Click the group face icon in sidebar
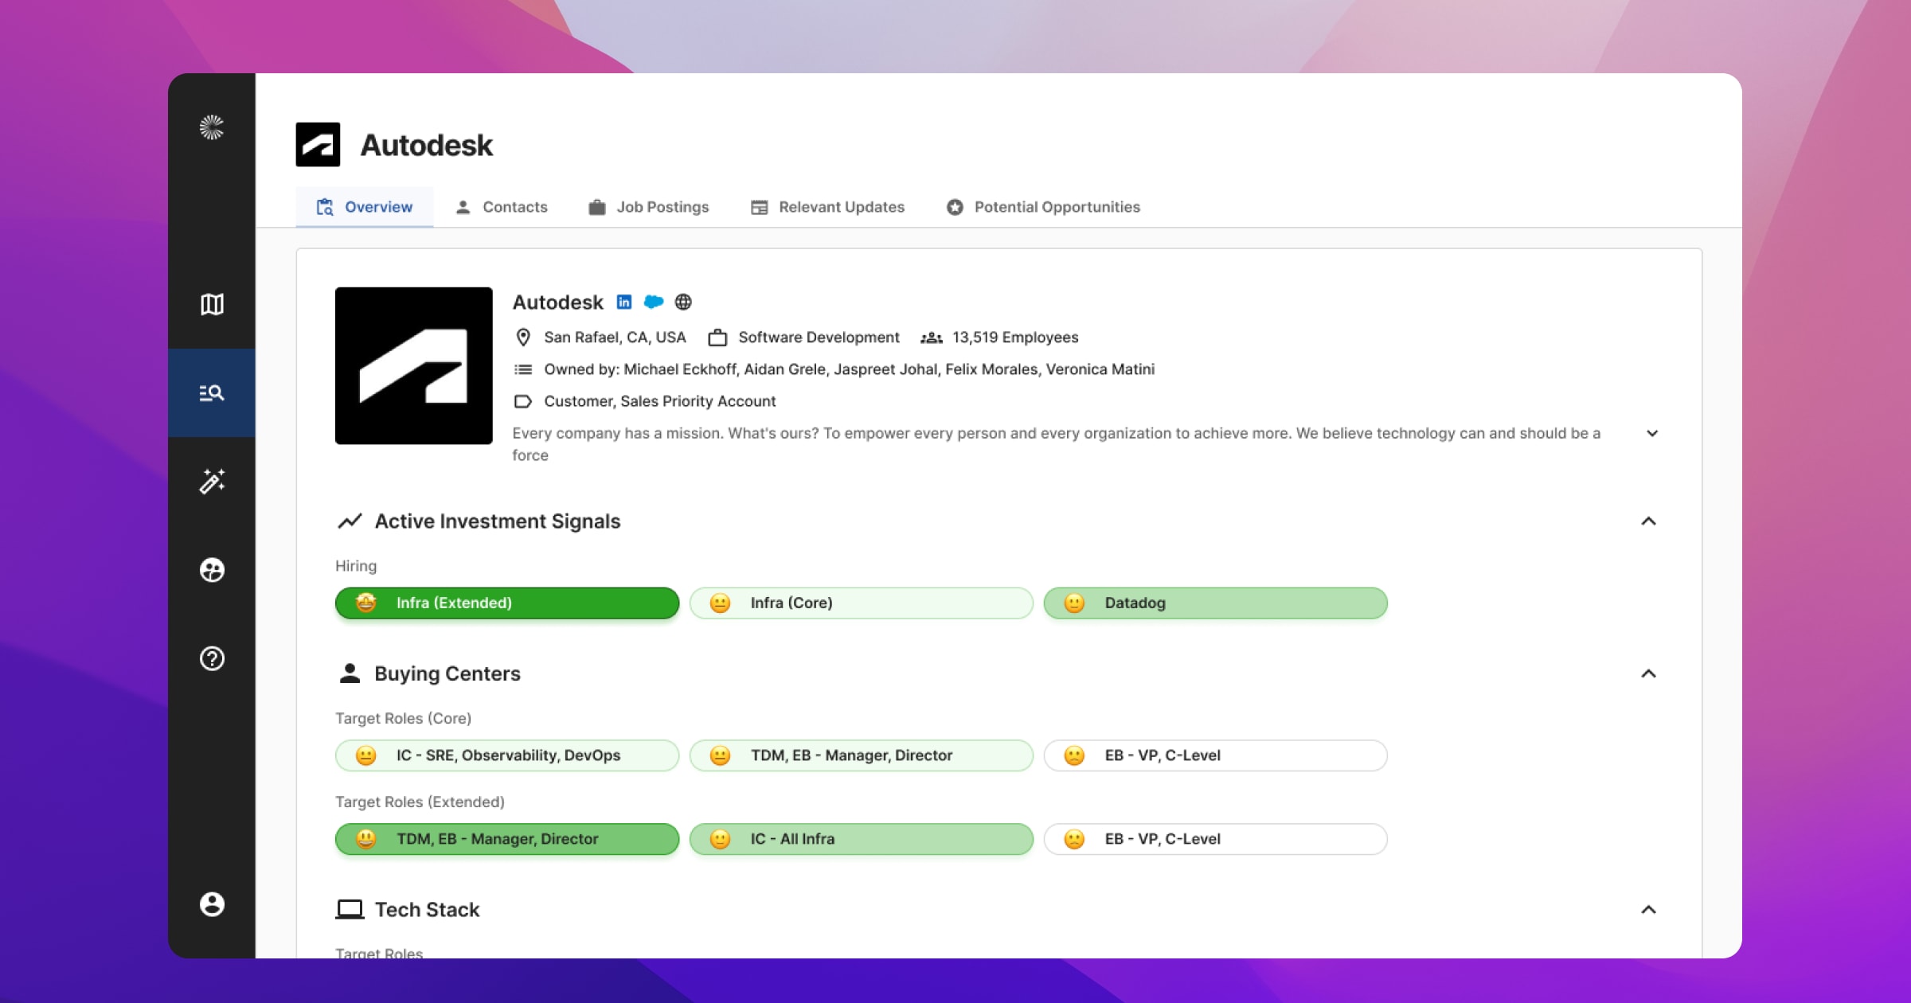This screenshot has width=1911, height=1003. (x=212, y=570)
